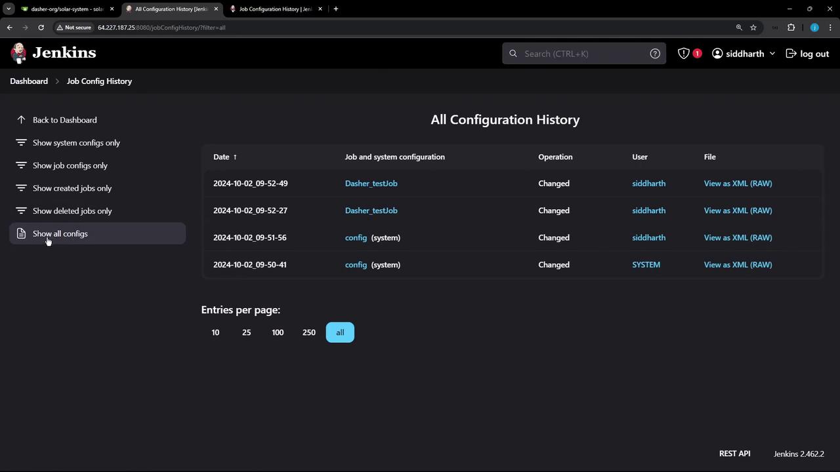Click the search help question mark icon
This screenshot has height=472, width=840.
[654, 54]
